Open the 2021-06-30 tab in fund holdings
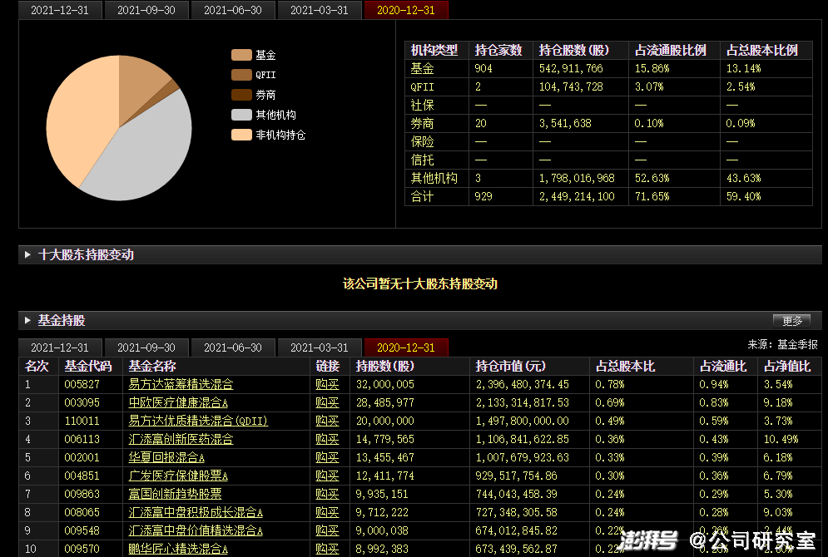Screen dimensions: 828x557 click(x=233, y=348)
